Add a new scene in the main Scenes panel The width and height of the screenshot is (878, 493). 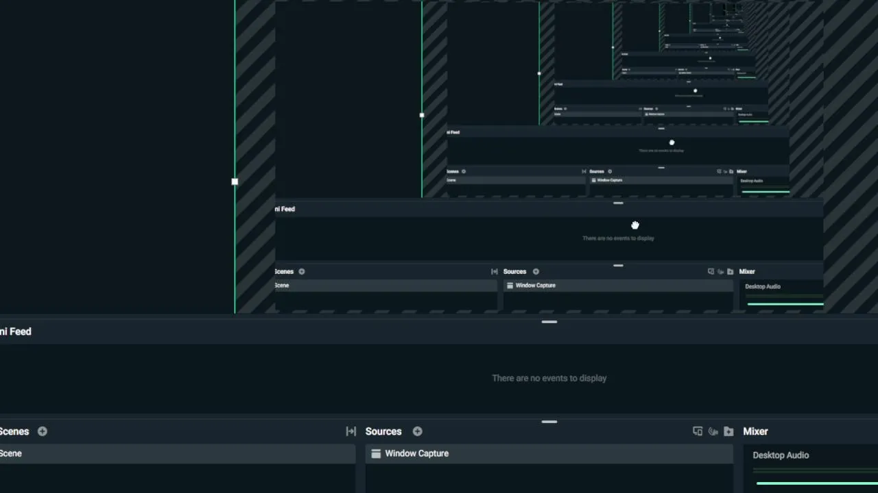(x=43, y=431)
